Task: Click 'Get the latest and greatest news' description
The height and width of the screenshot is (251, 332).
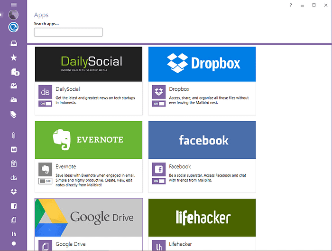Action: (95, 100)
